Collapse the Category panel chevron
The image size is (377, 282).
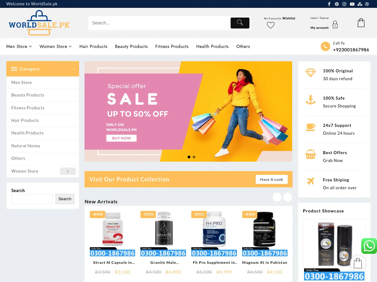click(74, 69)
